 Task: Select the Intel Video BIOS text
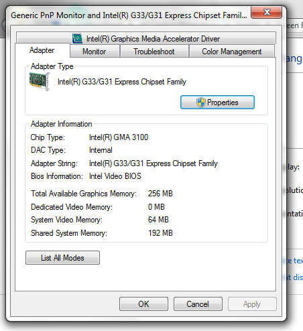[115, 176]
